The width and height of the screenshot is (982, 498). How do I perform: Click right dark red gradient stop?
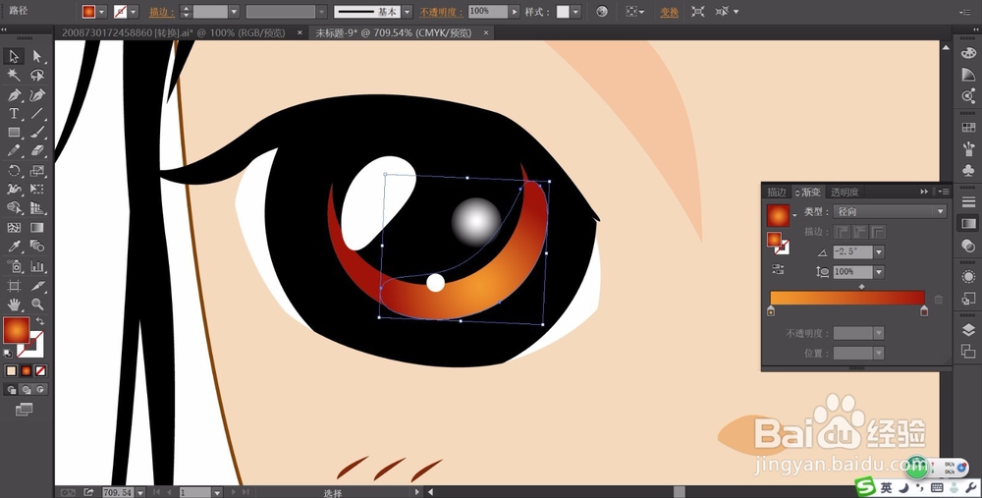tap(924, 310)
